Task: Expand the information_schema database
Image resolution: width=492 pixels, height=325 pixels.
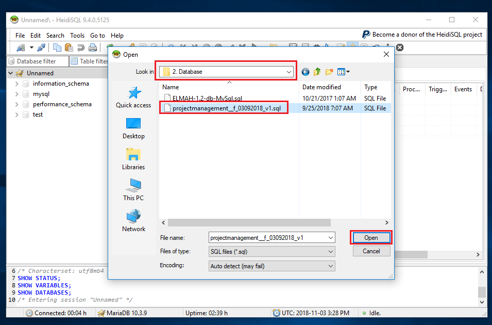Action: click(x=17, y=84)
